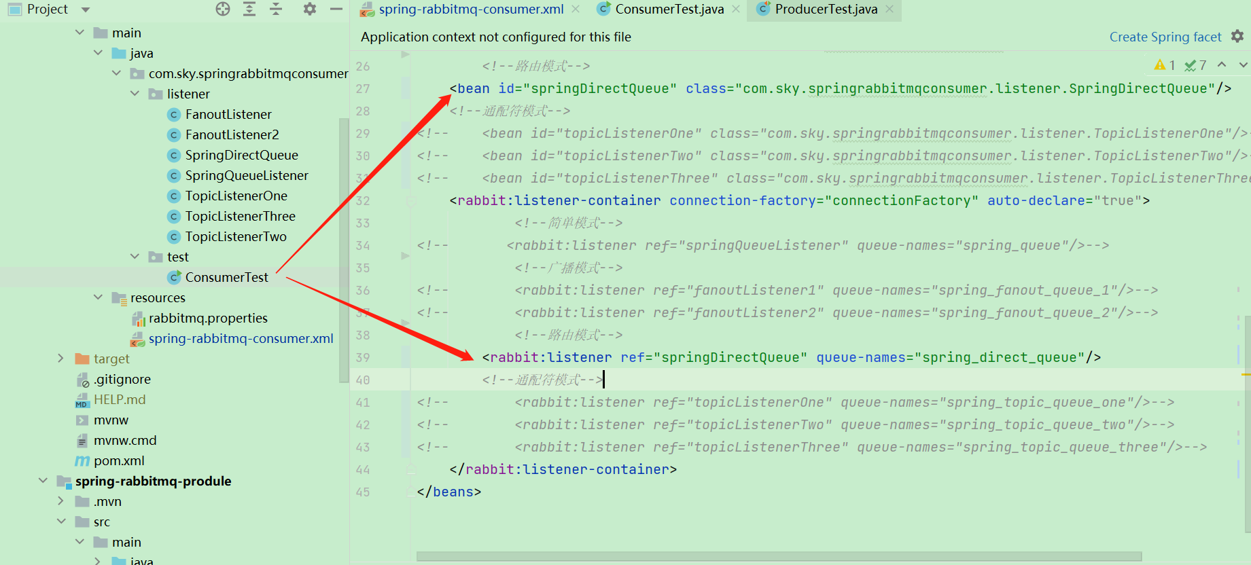This screenshot has width=1251, height=565.
Task: Close the ProducerTest.java tab
Action: (889, 9)
